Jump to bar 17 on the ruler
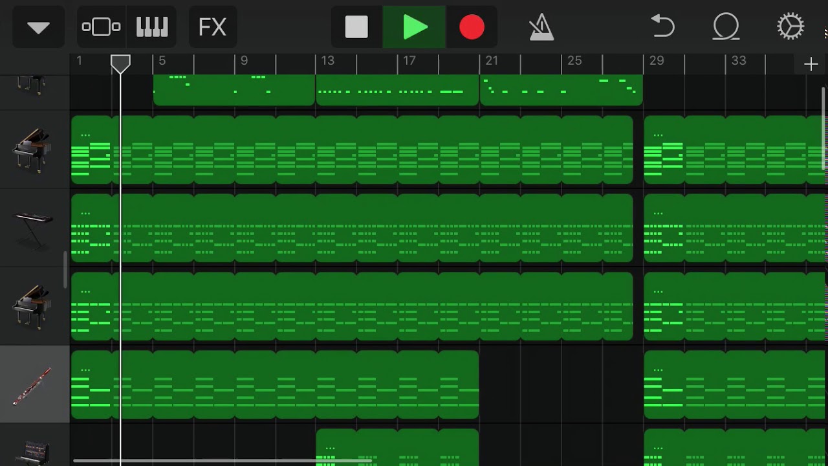Viewport: 828px width, 466px height. point(409,61)
